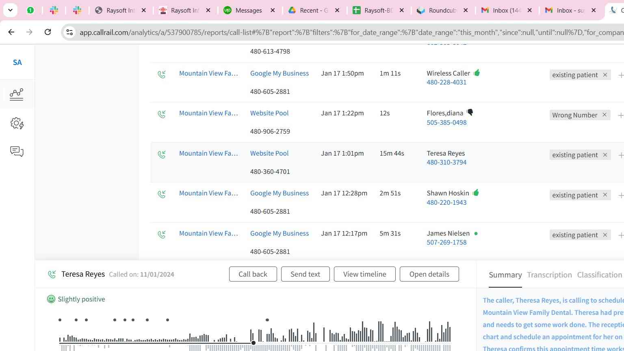Open the browser tab search dropdown
624x351 pixels.
tap(10, 10)
